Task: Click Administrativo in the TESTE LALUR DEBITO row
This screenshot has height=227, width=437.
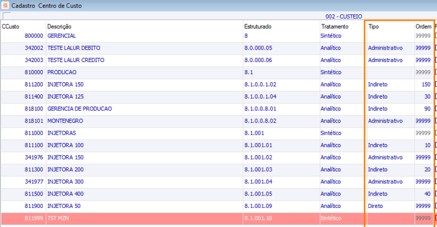Action: pos(385,48)
